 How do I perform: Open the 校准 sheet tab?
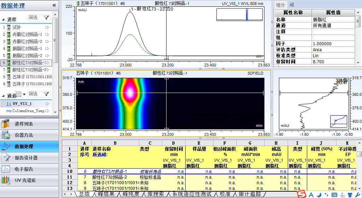[x=225, y=194]
